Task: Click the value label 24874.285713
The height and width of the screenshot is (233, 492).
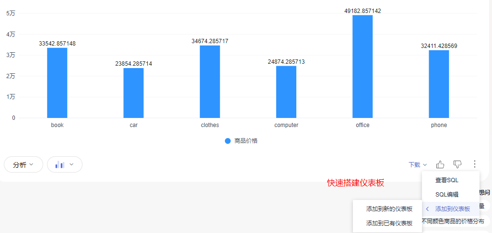Action: pos(286,62)
